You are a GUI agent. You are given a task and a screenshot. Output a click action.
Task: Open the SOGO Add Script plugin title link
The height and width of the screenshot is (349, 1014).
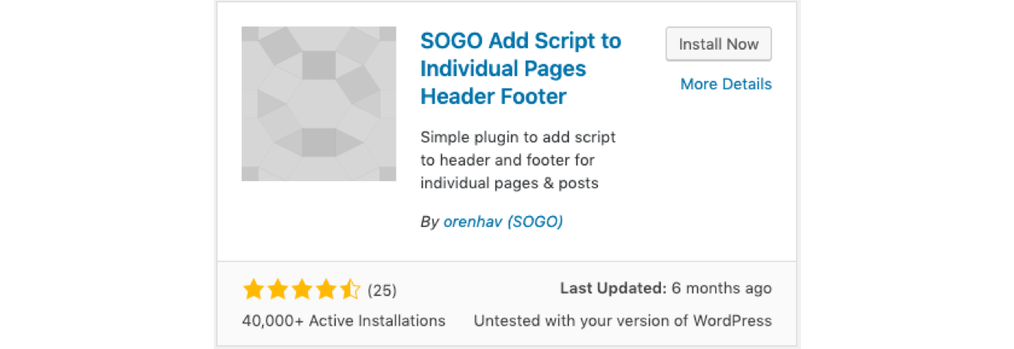pos(520,68)
